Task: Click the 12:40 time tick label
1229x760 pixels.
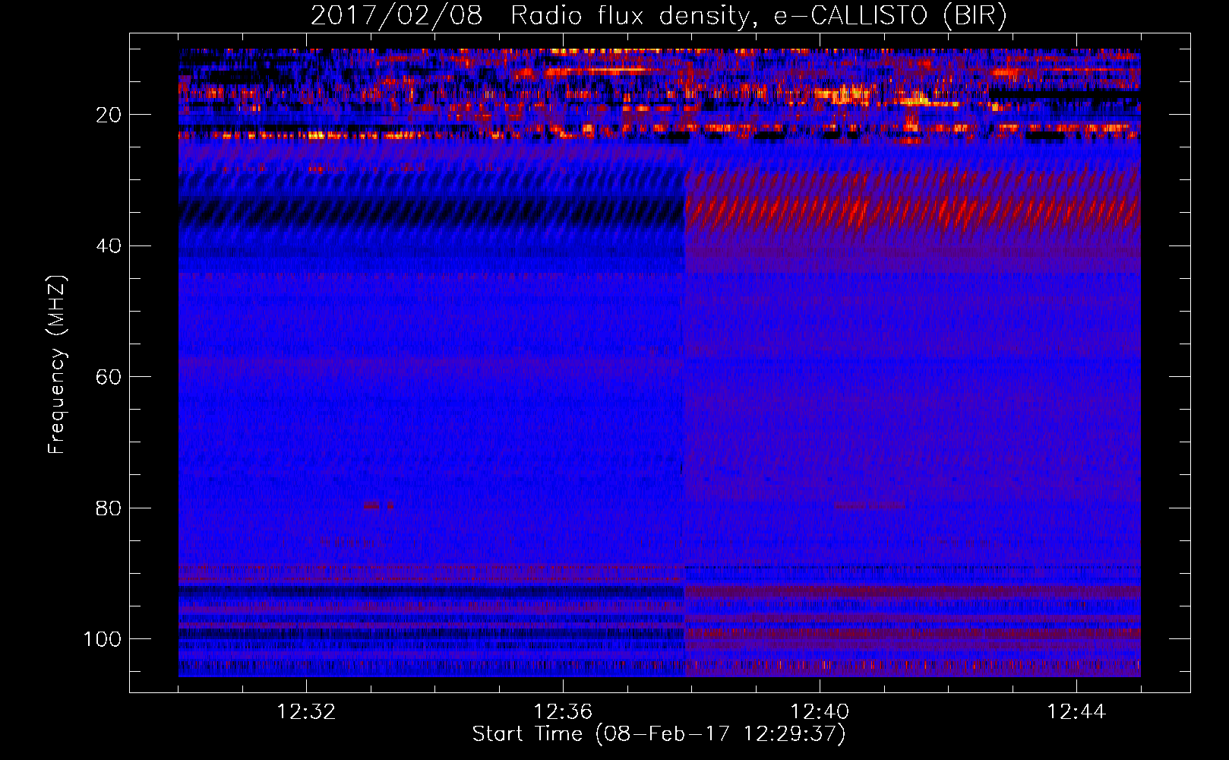Action: (820, 712)
